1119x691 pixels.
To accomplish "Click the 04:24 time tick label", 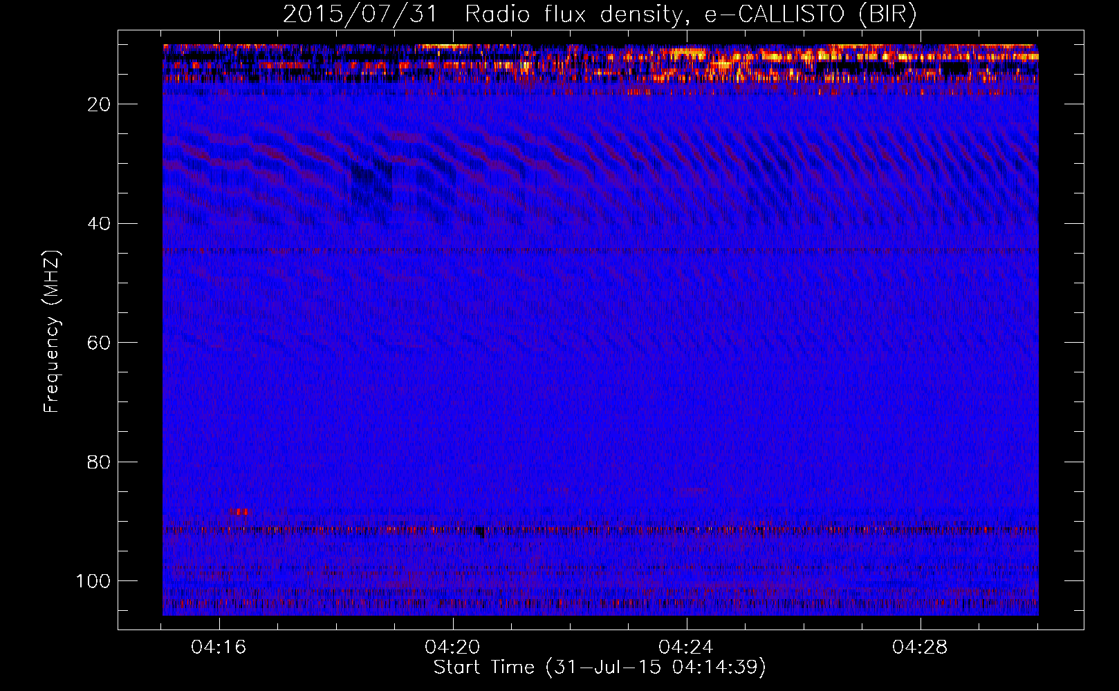I will 687,647.
